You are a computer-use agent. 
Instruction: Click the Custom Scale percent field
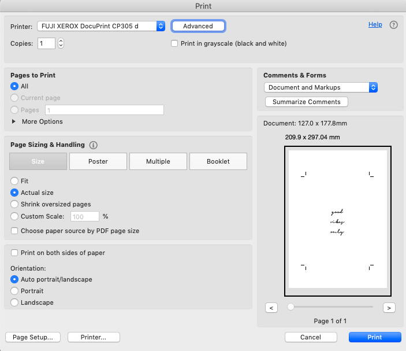(x=85, y=216)
